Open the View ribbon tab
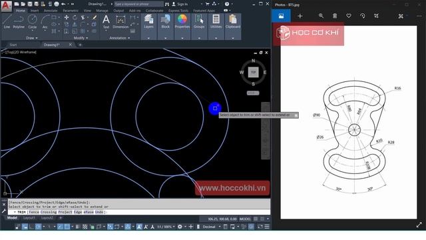Image resolution: width=426 pixels, height=240 pixels. [87, 11]
